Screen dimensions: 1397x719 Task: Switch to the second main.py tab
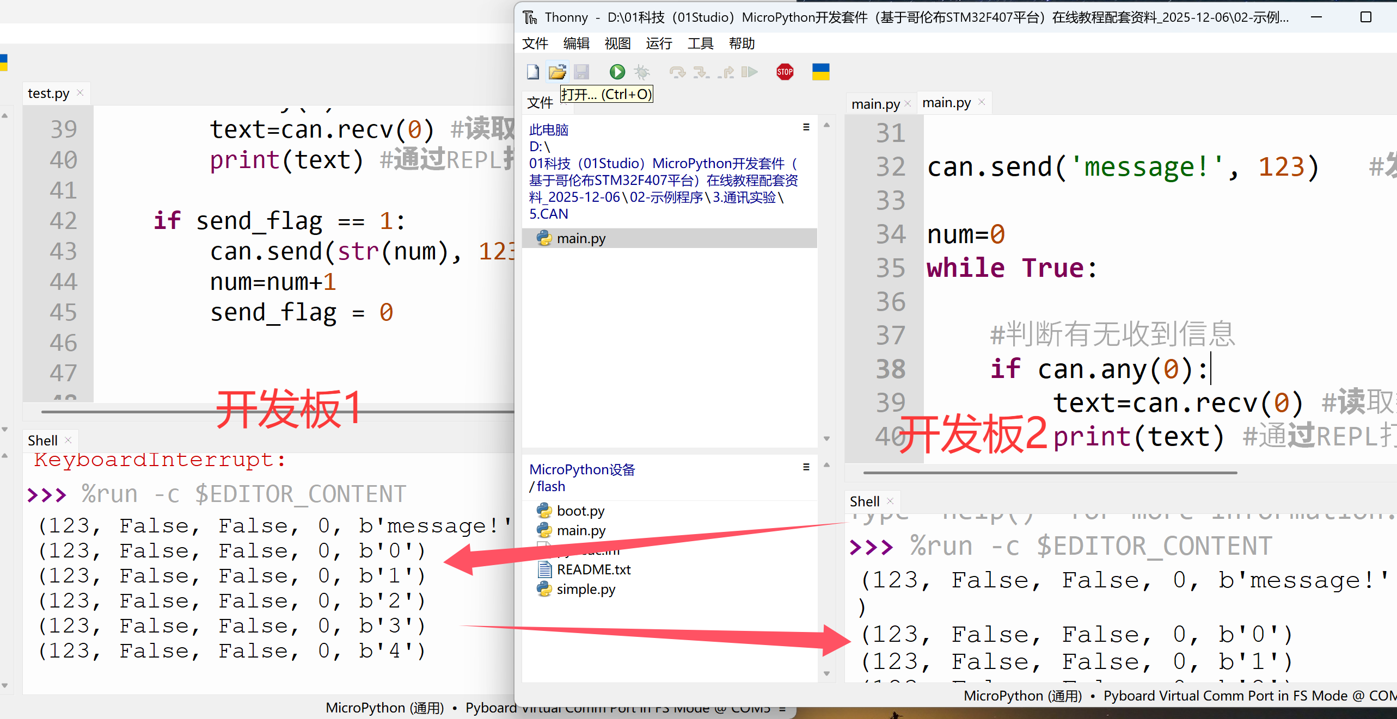click(946, 103)
